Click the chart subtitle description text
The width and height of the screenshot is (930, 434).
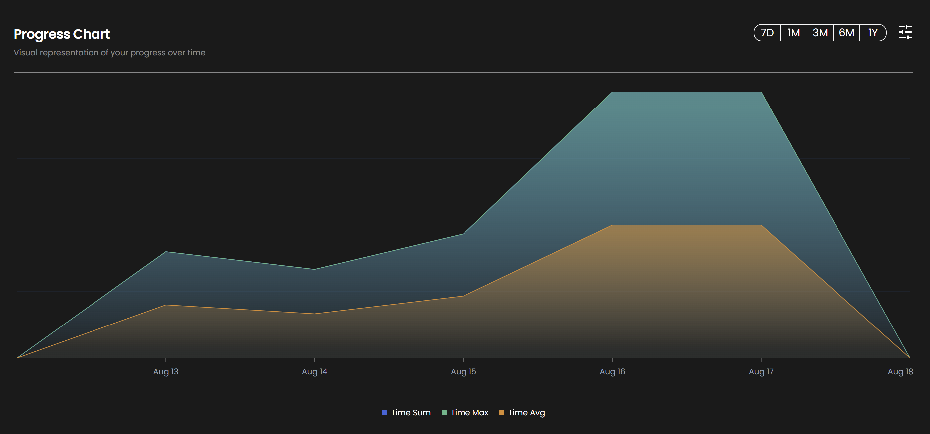(x=109, y=52)
